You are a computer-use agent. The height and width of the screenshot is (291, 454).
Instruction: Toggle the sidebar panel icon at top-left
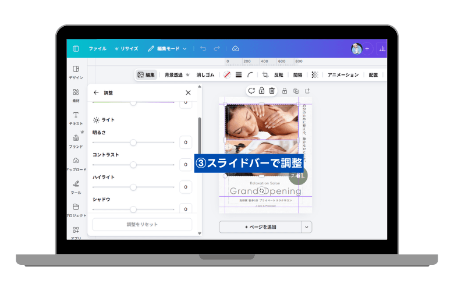[x=76, y=49]
